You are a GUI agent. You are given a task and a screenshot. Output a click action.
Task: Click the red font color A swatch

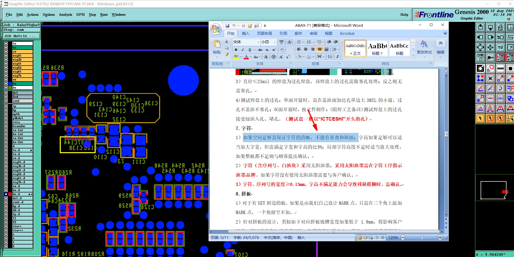tap(246, 57)
